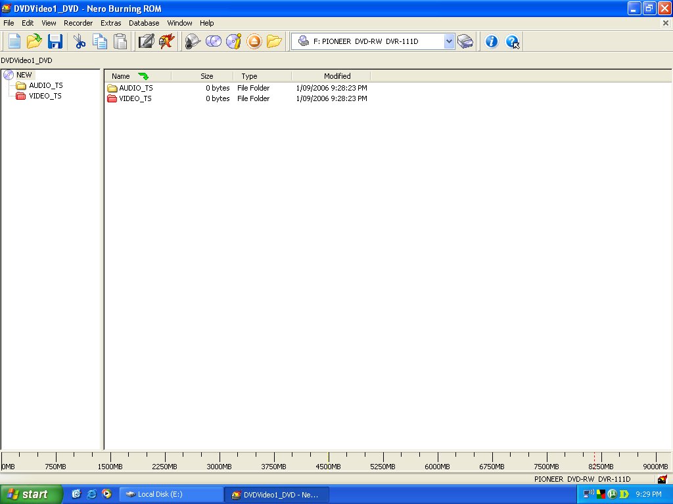Open the Edit menu
Viewport: 673px width, 504px height.
pos(28,23)
